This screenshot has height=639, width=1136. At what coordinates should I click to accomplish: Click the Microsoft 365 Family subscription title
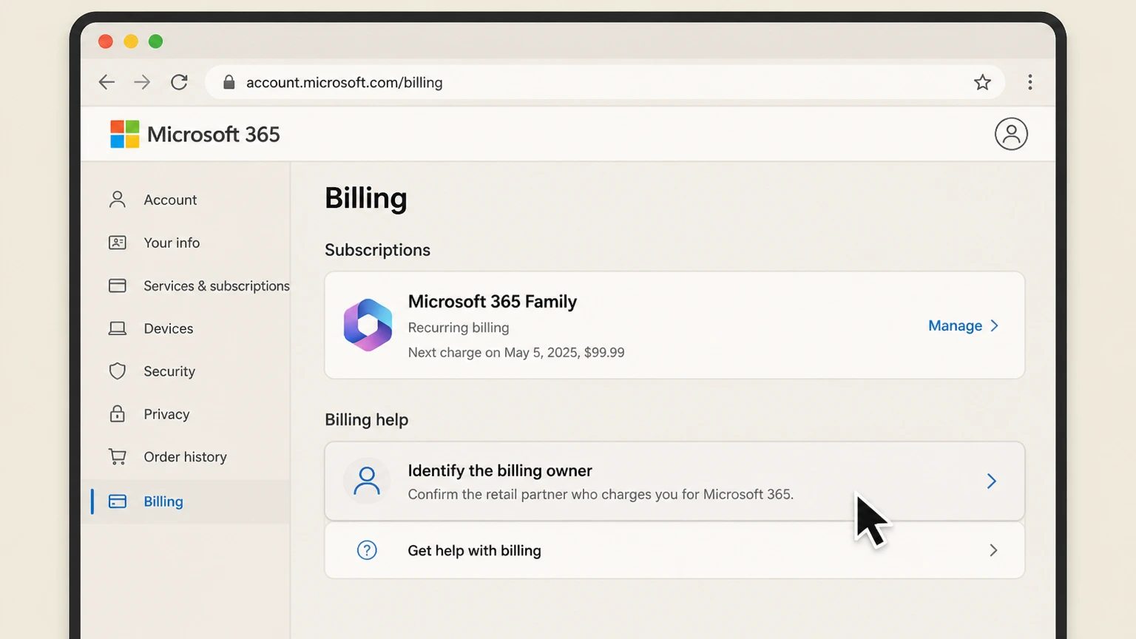click(x=493, y=302)
